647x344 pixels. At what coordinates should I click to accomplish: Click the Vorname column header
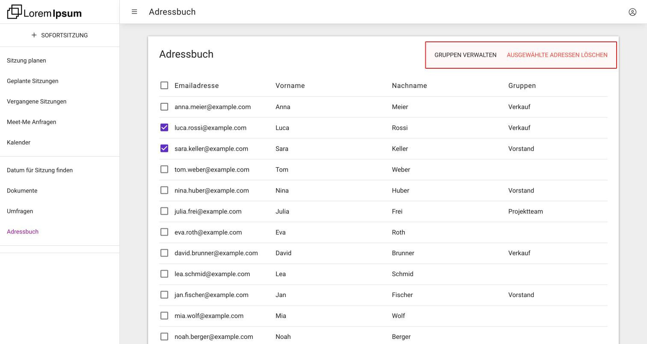click(x=290, y=86)
